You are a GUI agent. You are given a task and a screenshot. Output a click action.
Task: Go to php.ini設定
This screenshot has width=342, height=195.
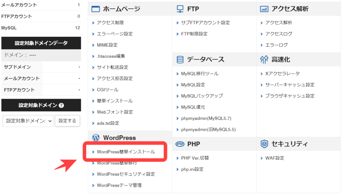(192, 169)
